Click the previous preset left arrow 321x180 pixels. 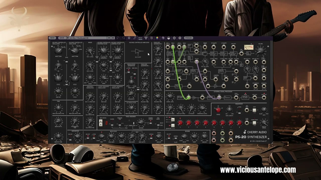coord(109,38)
